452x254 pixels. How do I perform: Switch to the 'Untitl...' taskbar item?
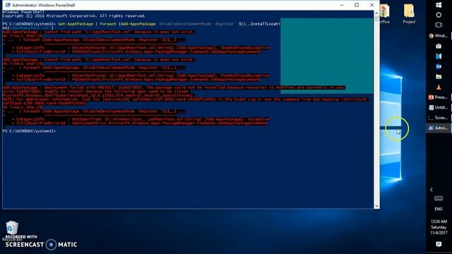439,107
